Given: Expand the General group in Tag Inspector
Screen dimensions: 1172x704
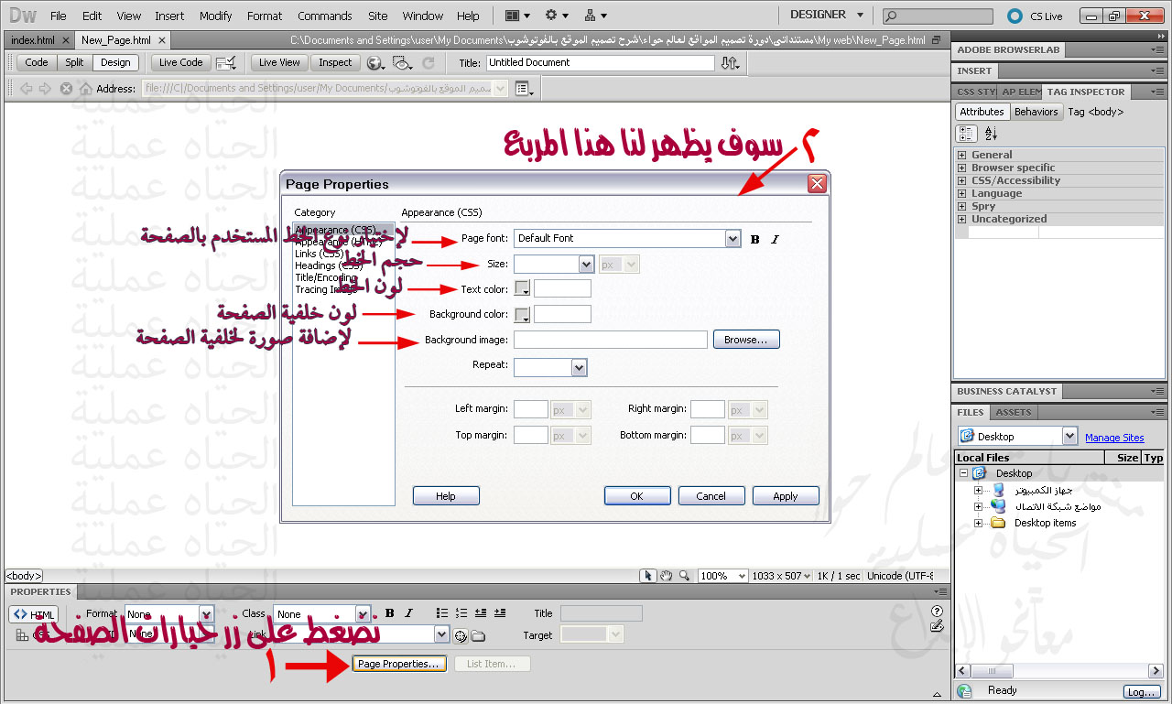Looking at the screenshot, I should [x=961, y=156].
